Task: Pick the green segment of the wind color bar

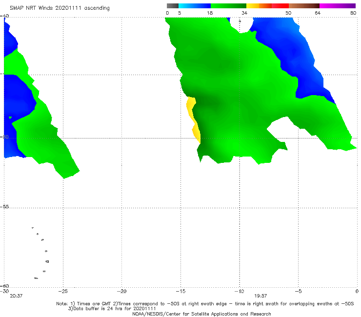Action: coord(228,6)
